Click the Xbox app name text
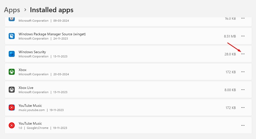256x139 pixels. [x=22, y=70]
